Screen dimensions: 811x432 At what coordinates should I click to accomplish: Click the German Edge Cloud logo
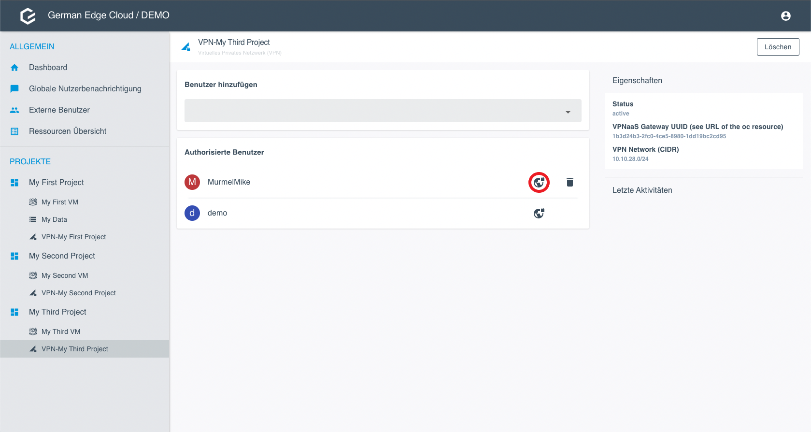[x=28, y=16]
